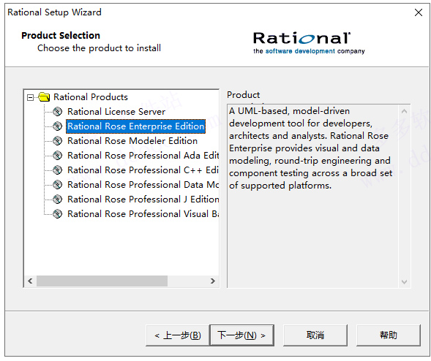The width and height of the screenshot is (431, 361).
Task: Click the description box's down scroll arrow
Action: tap(404, 281)
